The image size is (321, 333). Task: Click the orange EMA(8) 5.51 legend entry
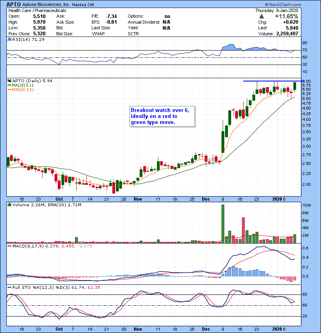(20, 89)
